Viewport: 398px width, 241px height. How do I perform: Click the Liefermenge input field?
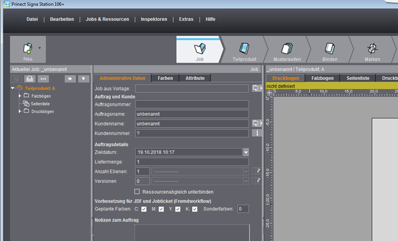pyautogui.click(x=192, y=162)
